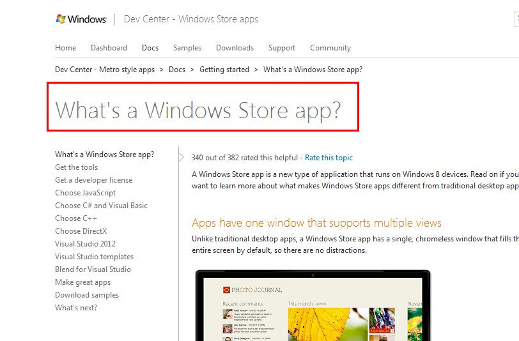The width and height of the screenshot is (519, 341).
Task: Collapse the sidebar using the divider arrow
Action: [x=181, y=157]
